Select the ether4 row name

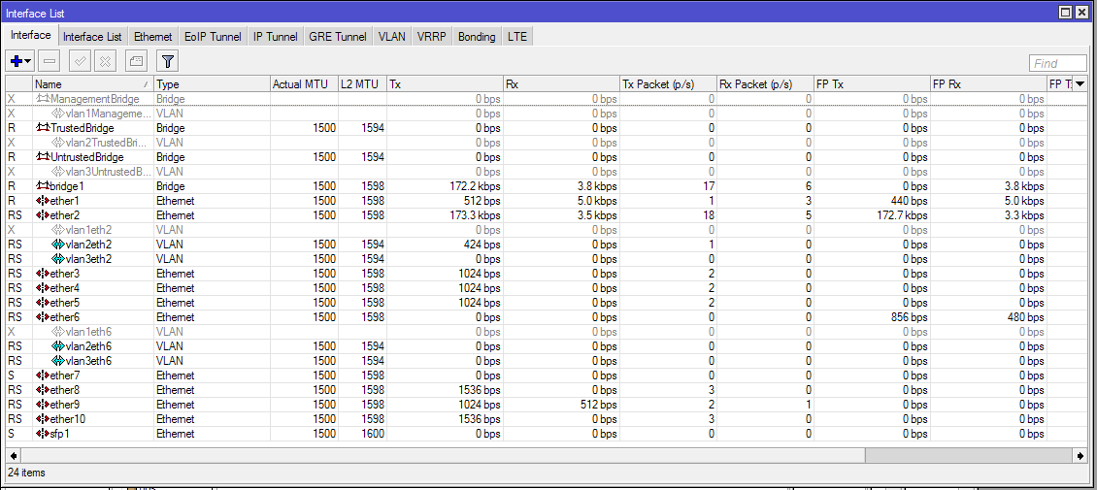click(64, 288)
